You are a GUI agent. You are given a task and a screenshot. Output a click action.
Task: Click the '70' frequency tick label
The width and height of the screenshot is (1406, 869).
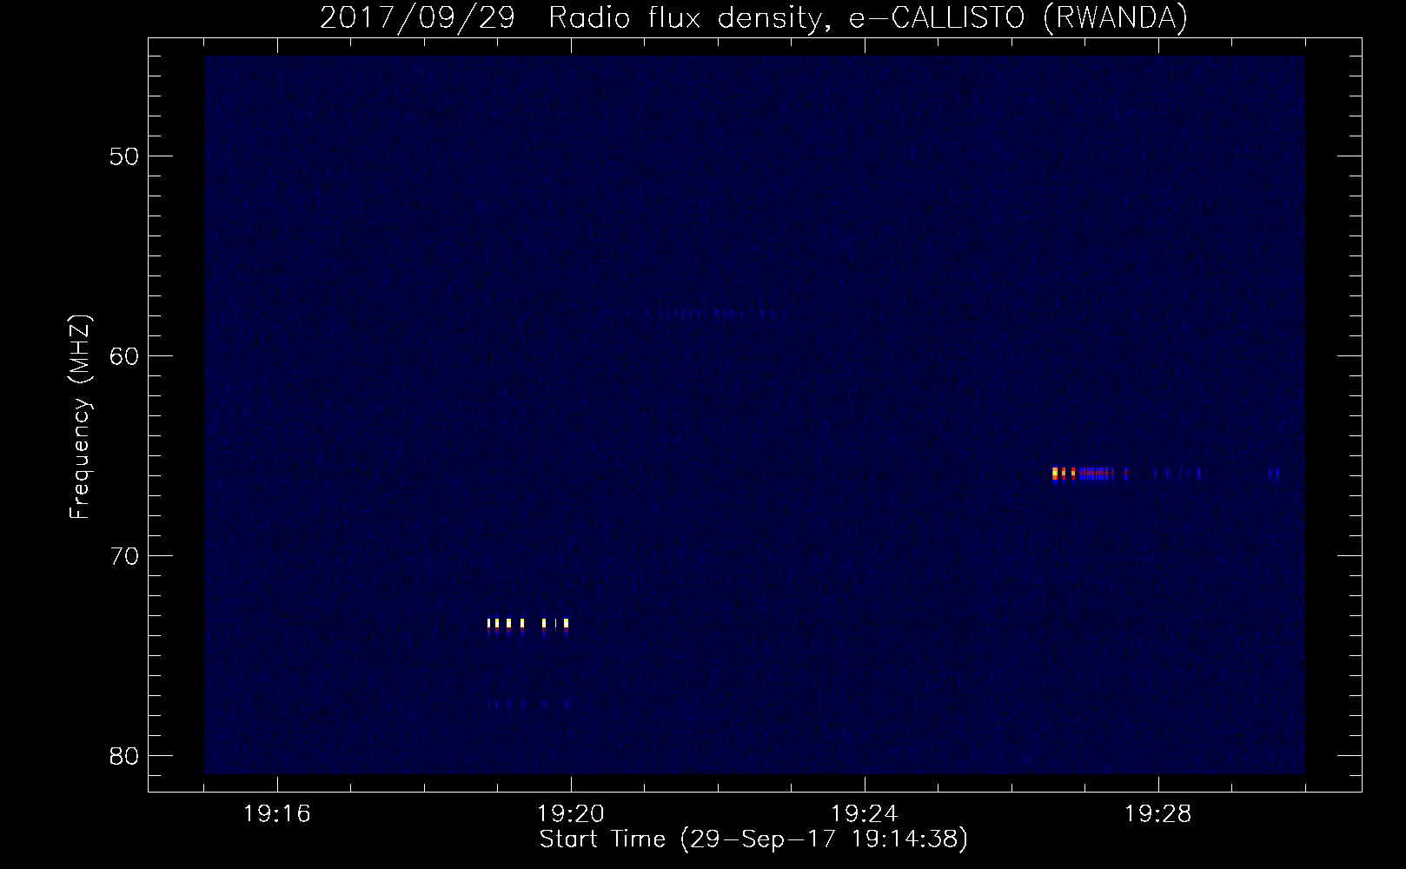tap(124, 556)
